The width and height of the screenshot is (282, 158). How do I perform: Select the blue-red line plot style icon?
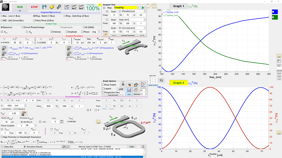(x=129, y=90)
